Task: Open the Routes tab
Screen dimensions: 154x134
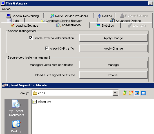Action: coord(104,16)
